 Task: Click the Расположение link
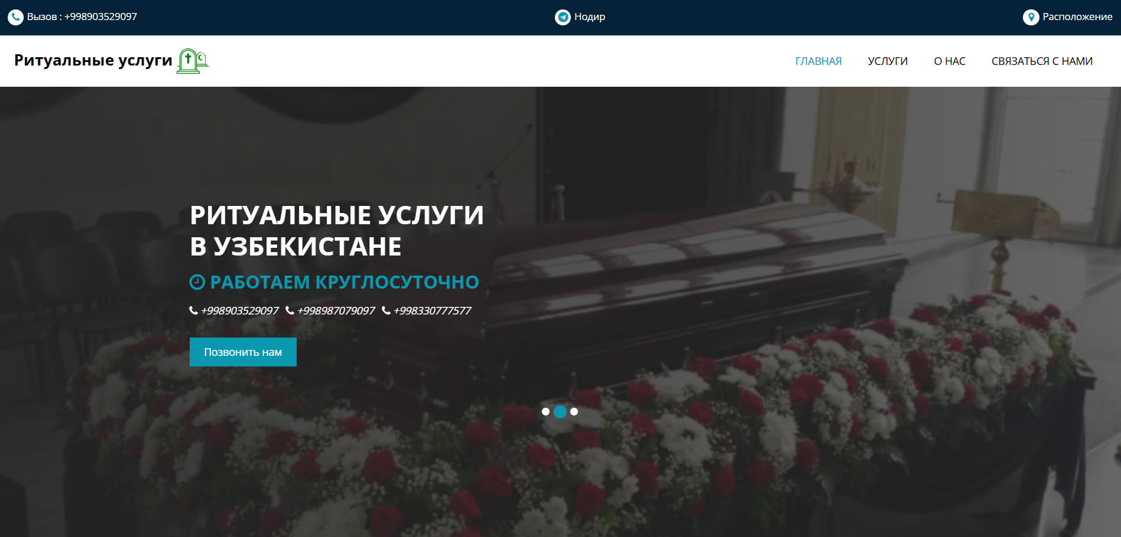[x=1077, y=17]
